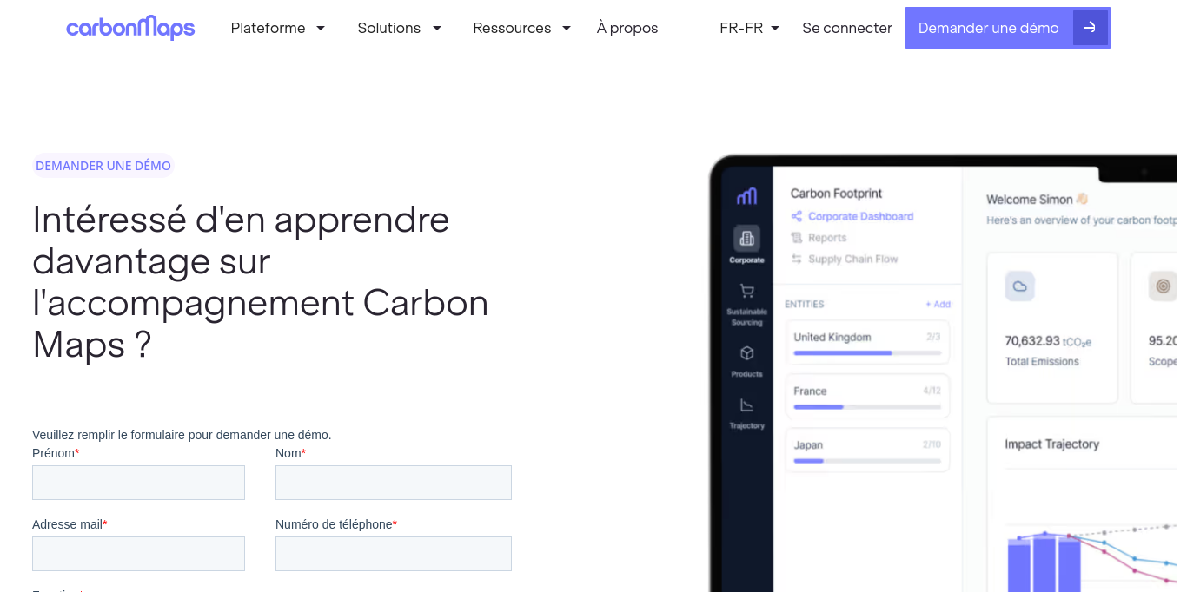Click the 70,632.93 tCO₂e value
The width and height of the screenshot is (1187, 592).
pos(1048,341)
